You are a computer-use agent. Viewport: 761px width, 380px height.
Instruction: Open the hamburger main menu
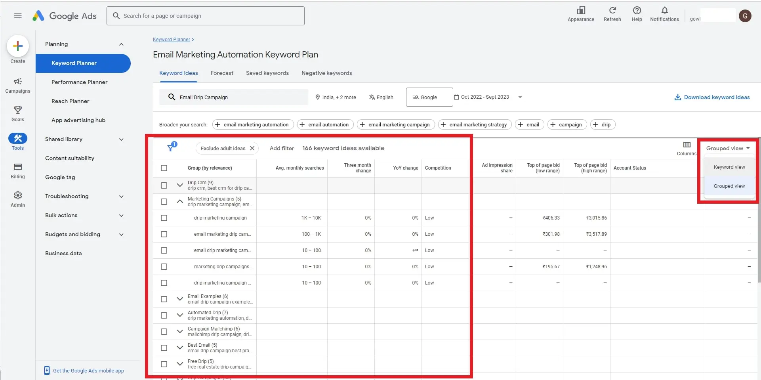[x=18, y=16]
